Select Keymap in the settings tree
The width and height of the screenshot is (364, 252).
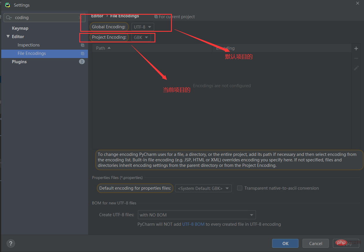[20, 28]
